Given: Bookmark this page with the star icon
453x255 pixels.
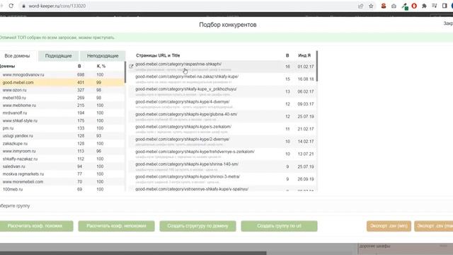Looking at the screenshot, I should [371, 6].
